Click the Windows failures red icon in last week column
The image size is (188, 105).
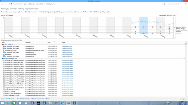(x=169, y=29)
